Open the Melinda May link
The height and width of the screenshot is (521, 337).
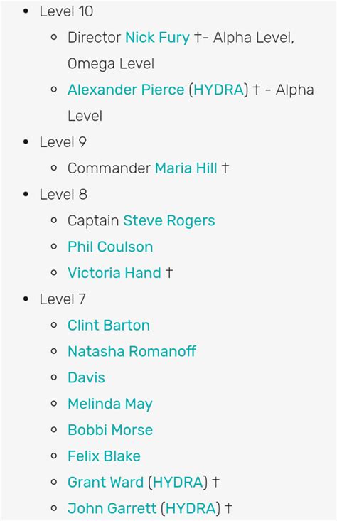tap(110, 404)
